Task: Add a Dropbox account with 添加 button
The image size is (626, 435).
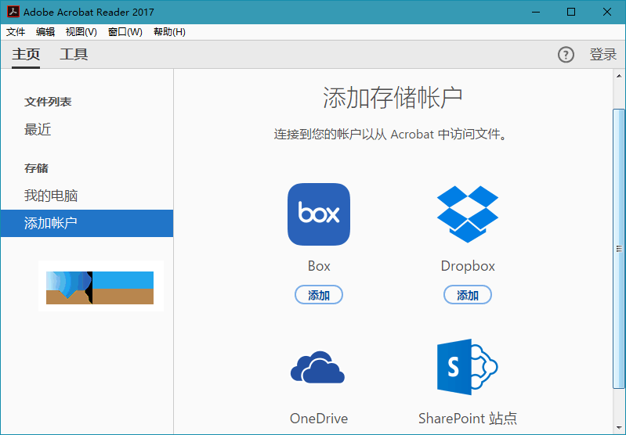Action: click(x=468, y=295)
